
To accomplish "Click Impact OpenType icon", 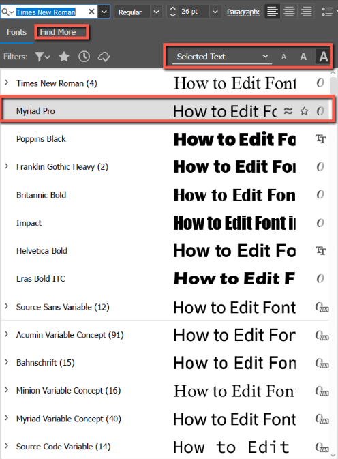I will 320,223.
